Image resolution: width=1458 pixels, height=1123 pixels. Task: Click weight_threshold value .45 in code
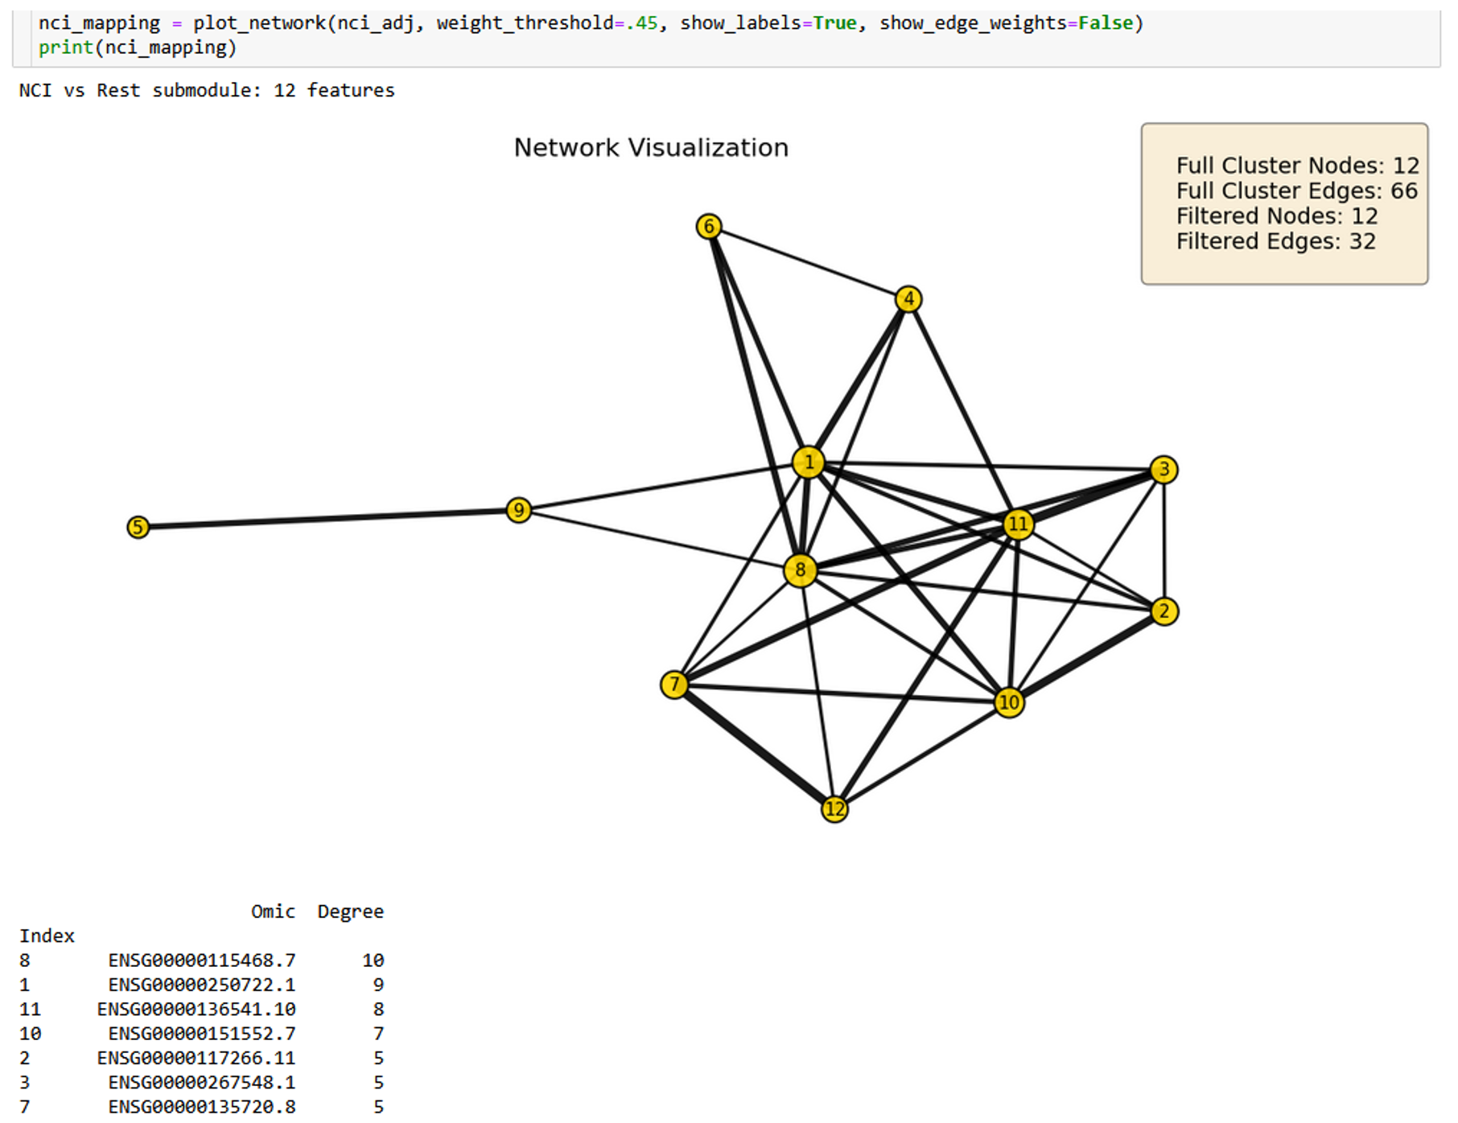[x=642, y=23]
